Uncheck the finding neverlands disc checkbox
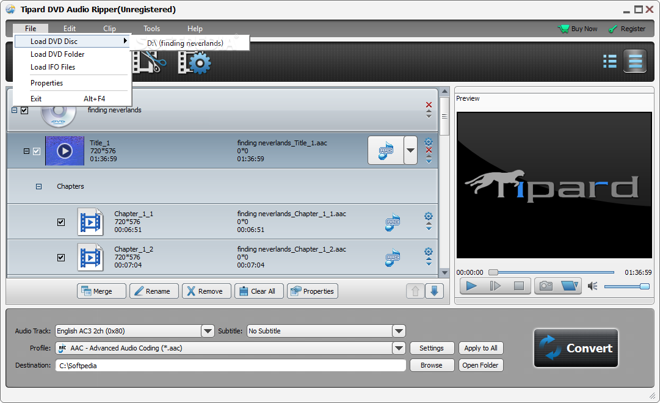 tap(24, 111)
